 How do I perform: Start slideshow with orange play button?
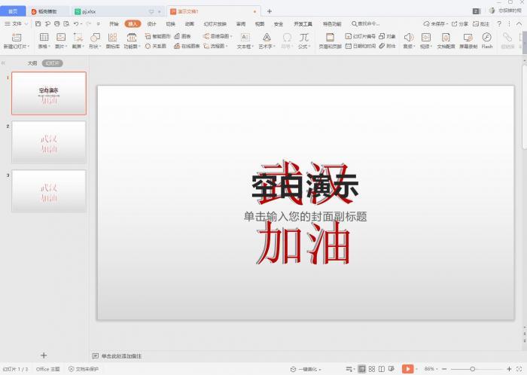[x=408, y=369]
